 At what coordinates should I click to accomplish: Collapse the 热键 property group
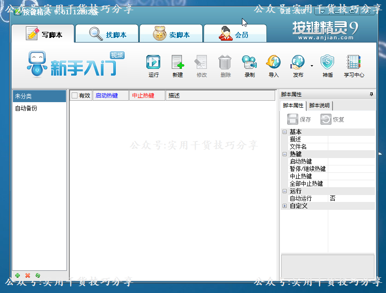point(285,154)
